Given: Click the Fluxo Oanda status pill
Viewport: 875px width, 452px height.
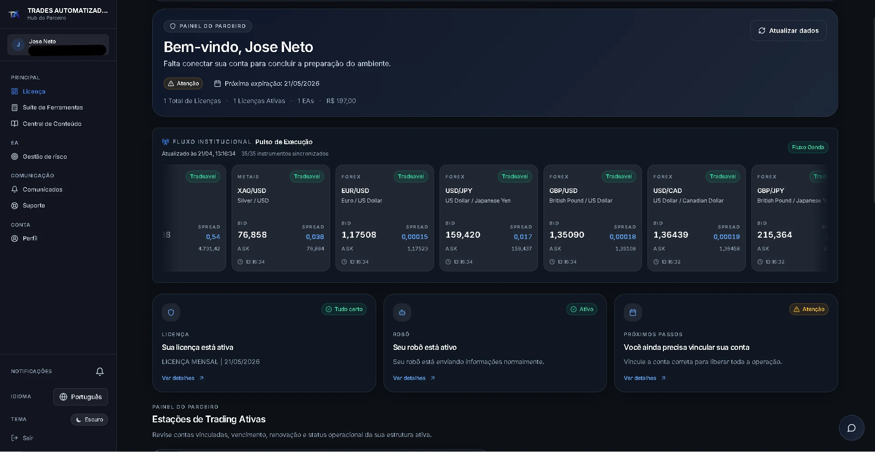Looking at the screenshot, I should pyautogui.click(x=808, y=147).
